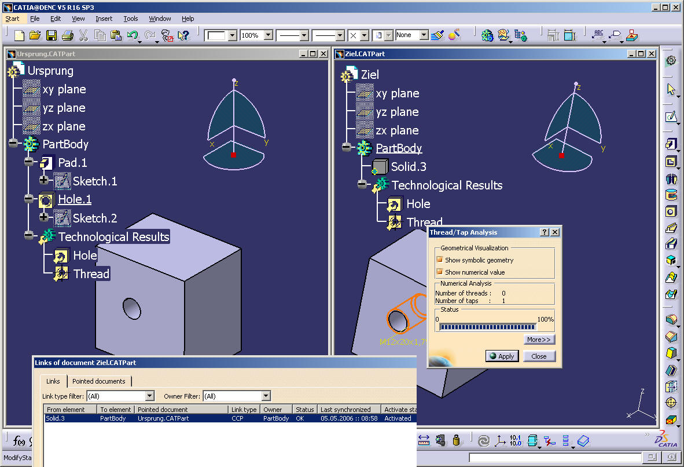Click the Thread icon in Ziel tree
Image resolution: width=684 pixels, height=467 pixels.
coord(394,222)
